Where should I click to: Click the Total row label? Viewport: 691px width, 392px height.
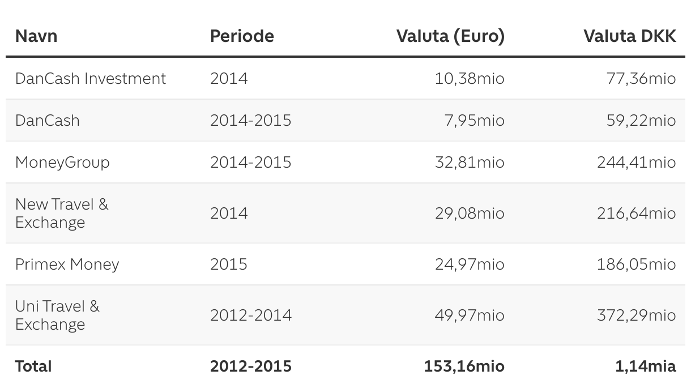pos(33,366)
